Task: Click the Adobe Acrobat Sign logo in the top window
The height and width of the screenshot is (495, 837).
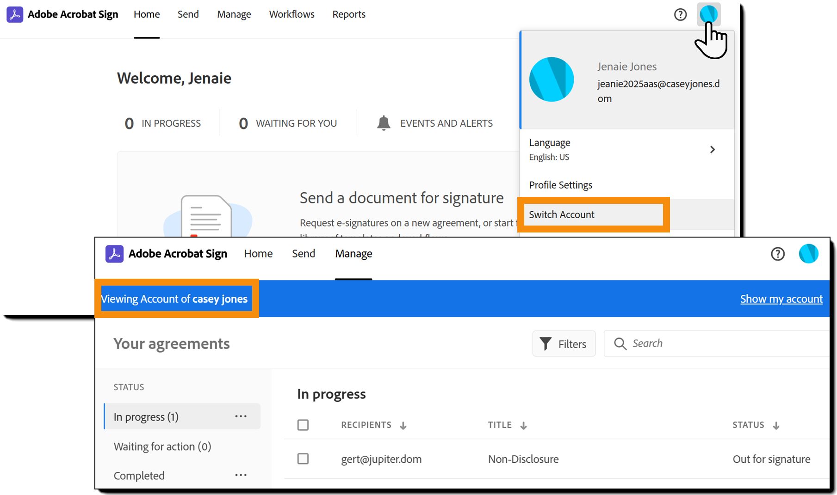Action: [x=15, y=14]
